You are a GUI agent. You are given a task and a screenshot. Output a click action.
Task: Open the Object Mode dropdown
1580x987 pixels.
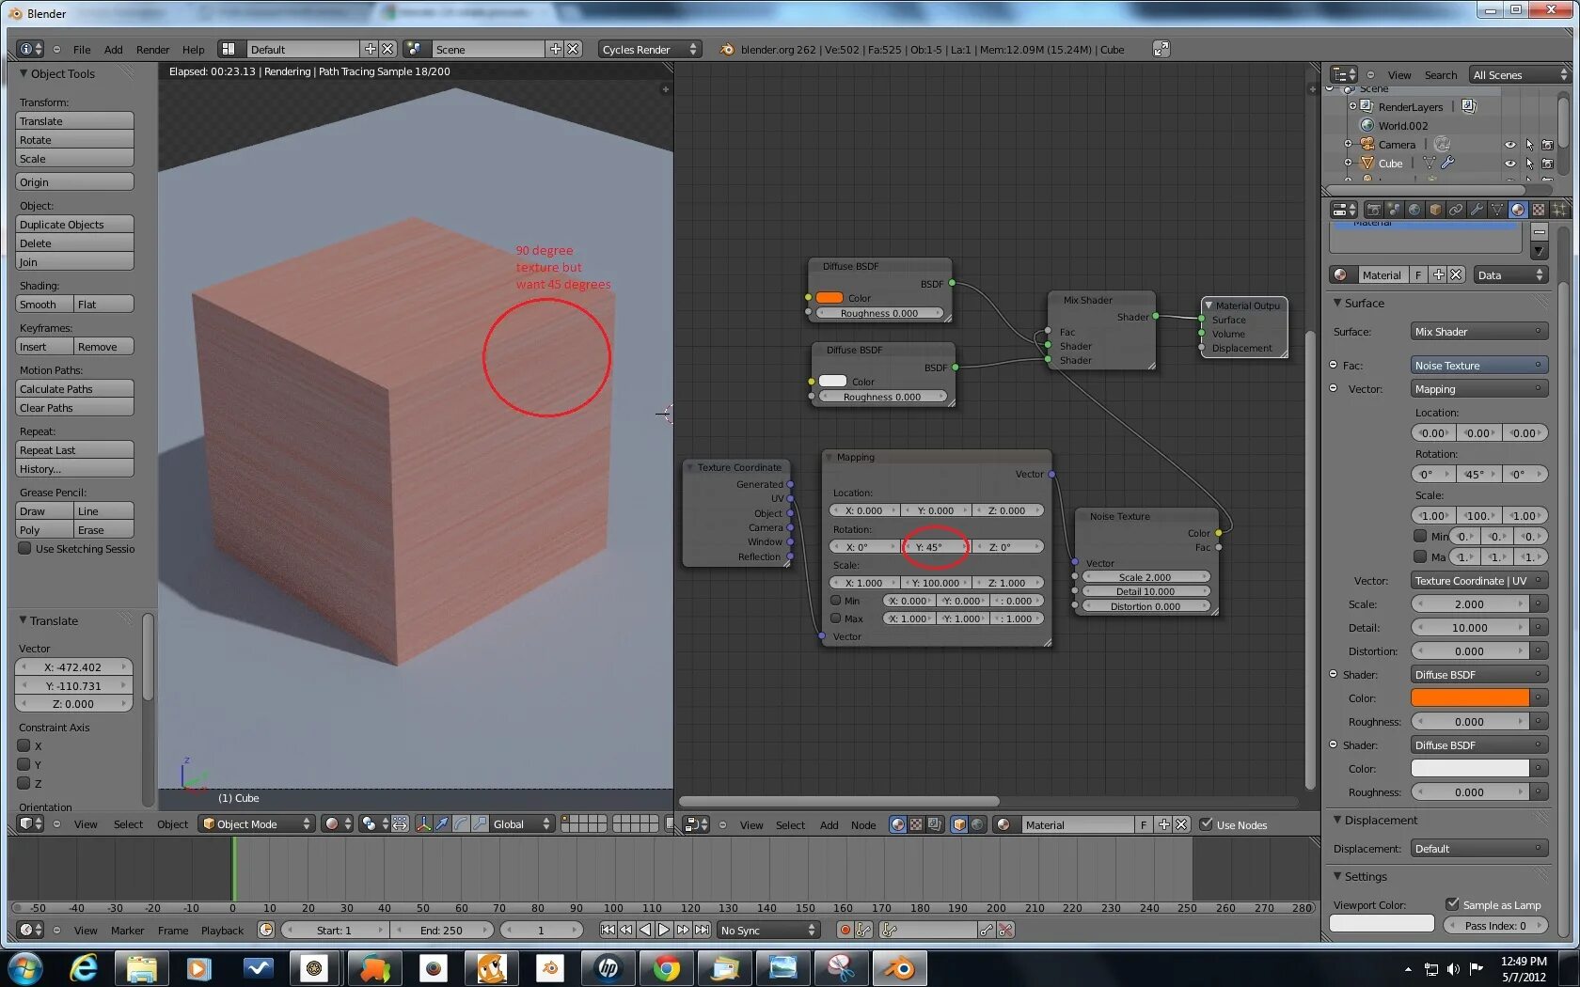pyautogui.click(x=256, y=824)
